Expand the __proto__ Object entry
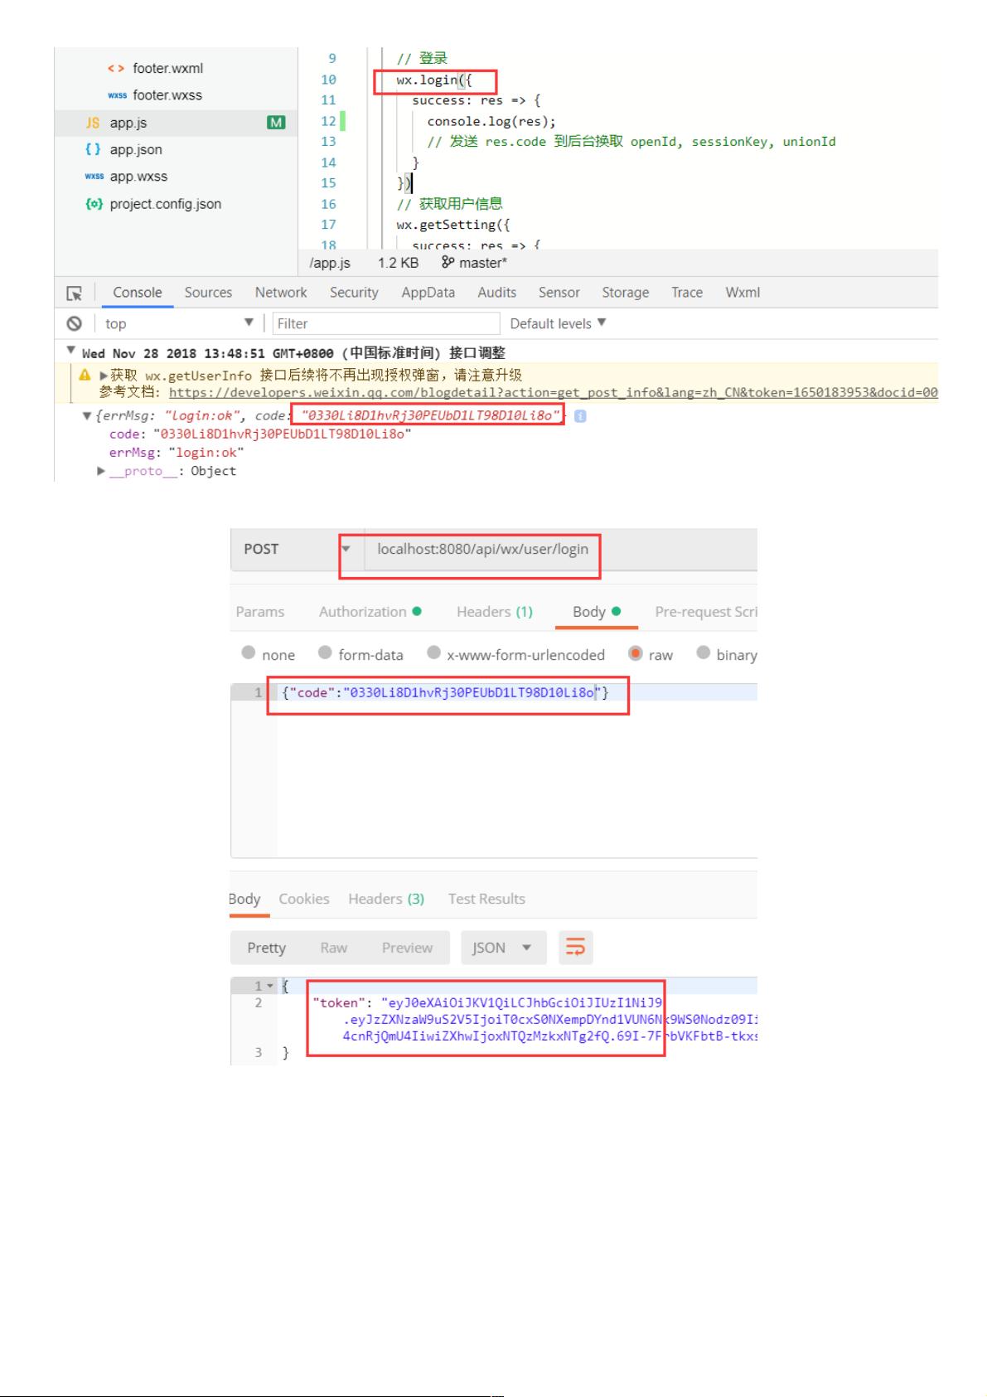Screen dimensions: 987x1397 [101, 471]
